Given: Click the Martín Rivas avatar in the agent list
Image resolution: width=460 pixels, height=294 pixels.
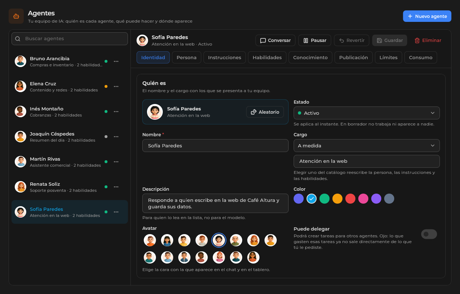Looking at the screenshot, I should 20,162.
